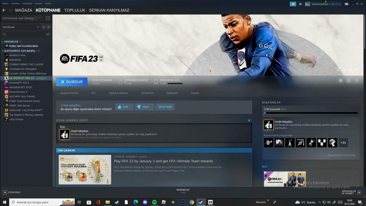The height and width of the screenshot is (206, 366).
Task: Select the fourth unearned achievement icon
Action: point(301,142)
